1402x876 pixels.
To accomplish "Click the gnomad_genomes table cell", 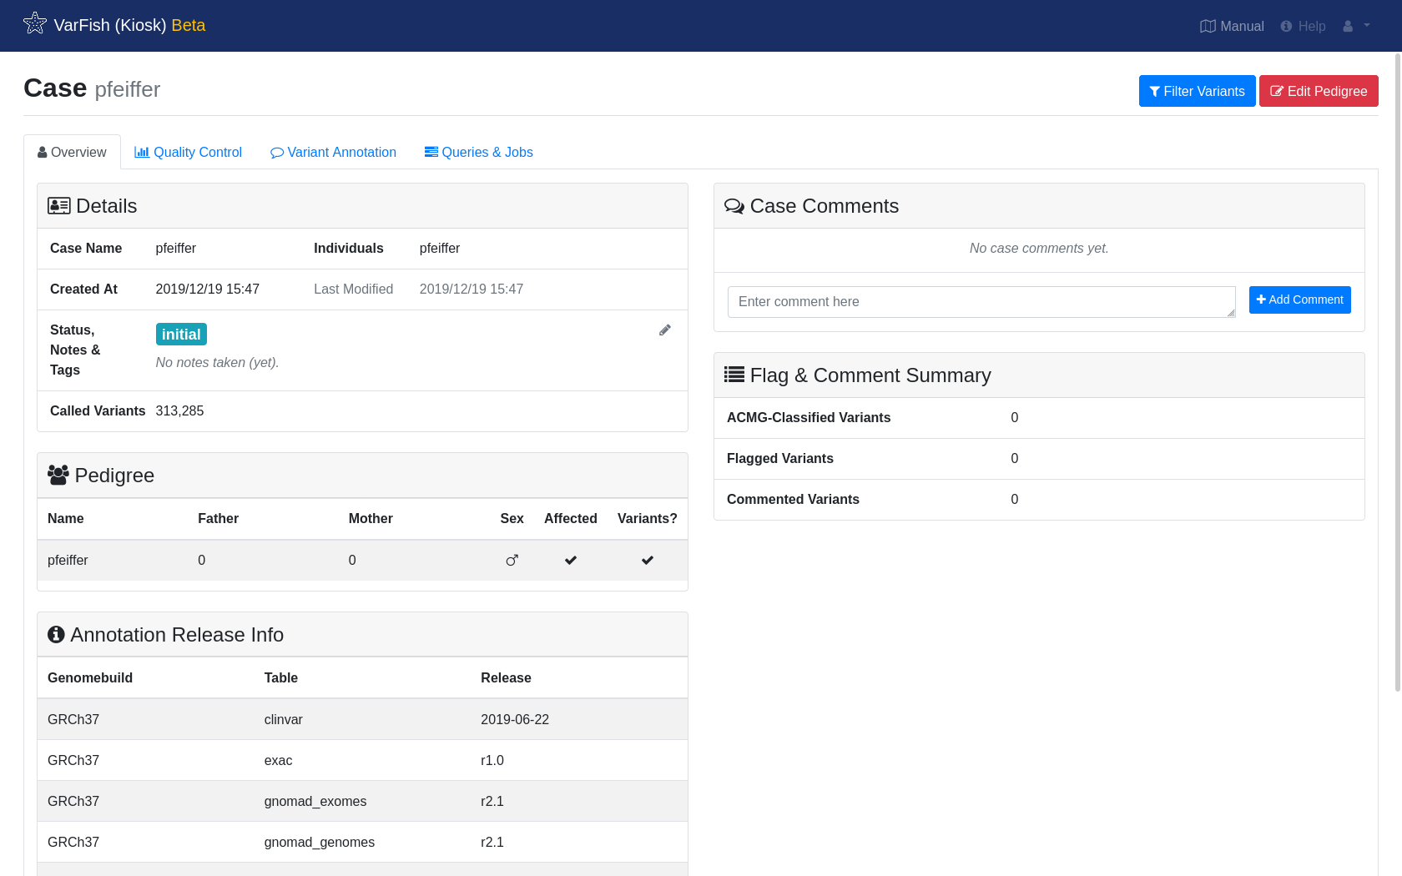I will click(x=320, y=842).
